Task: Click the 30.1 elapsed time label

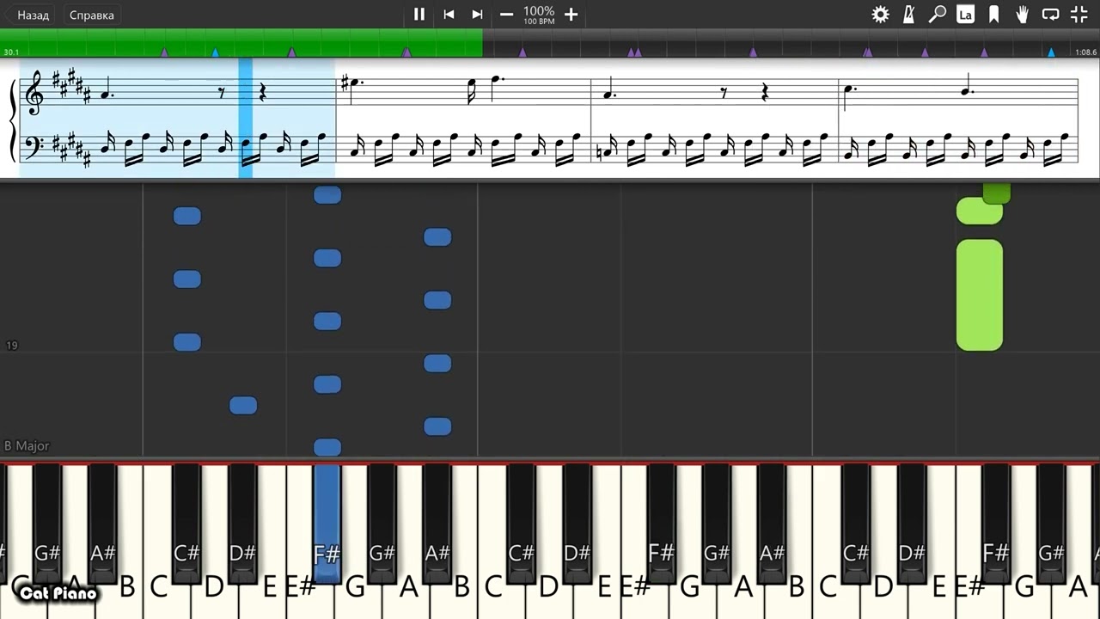Action: pyautogui.click(x=11, y=52)
